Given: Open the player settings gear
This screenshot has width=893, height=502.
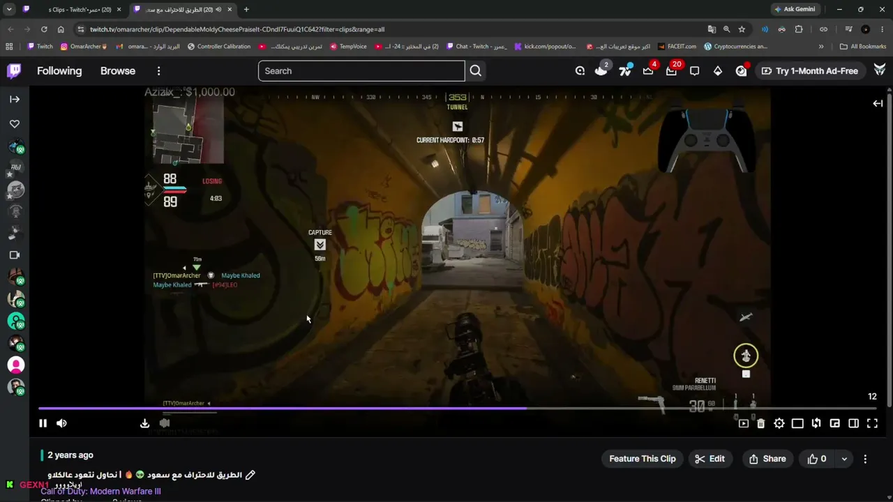Looking at the screenshot, I should pos(779,423).
